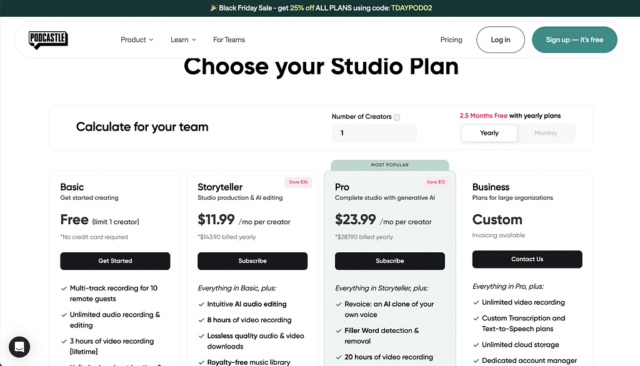
Task: Click the checkmark beside Unlimited video recording
Action: pos(476,302)
